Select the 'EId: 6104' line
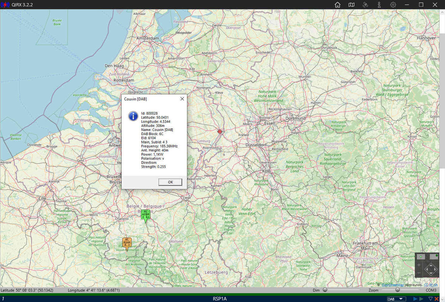The height and width of the screenshot is (302, 445). pyautogui.click(x=148, y=138)
